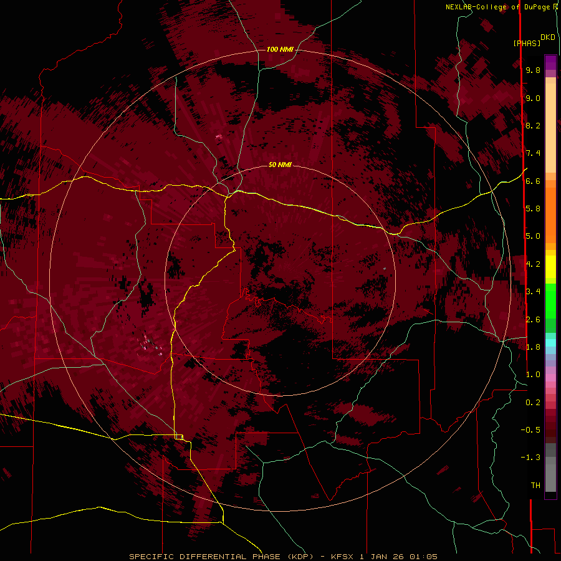Click the 8.2 scale value
Screen dimensions: 561x561
point(533,125)
